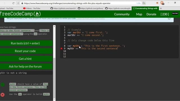The image size is (180, 101).
Task: Click code line 3 'var ourStr'
Action: click(x=87, y=33)
